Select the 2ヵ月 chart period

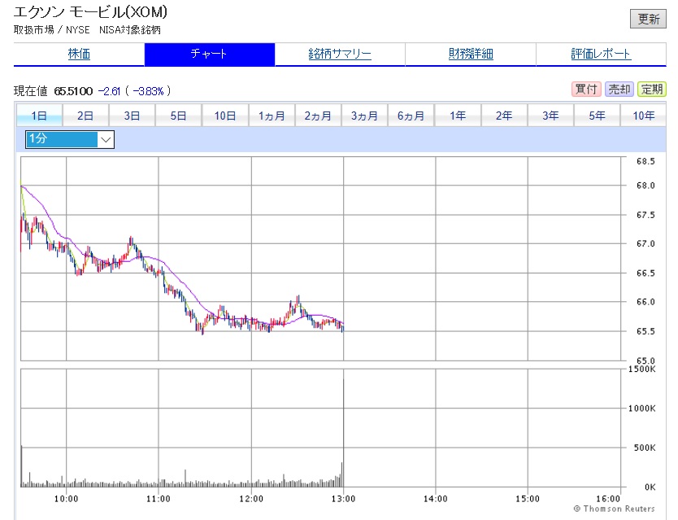click(x=318, y=116)
